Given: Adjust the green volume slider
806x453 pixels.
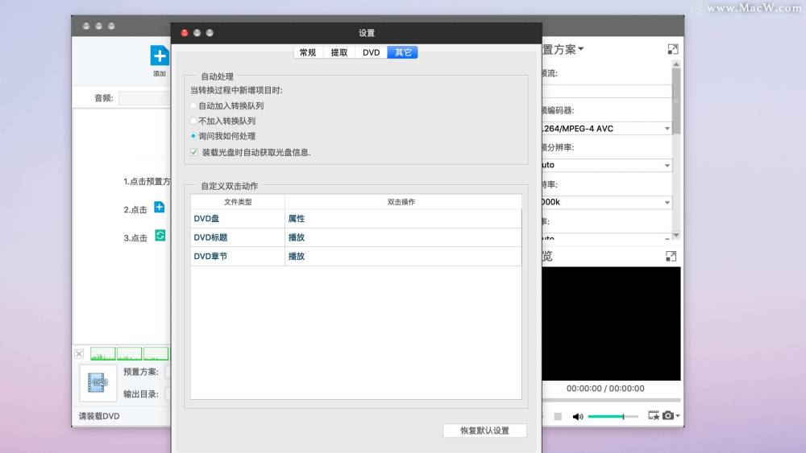Looking at the screenshot, I should point(613,417).
